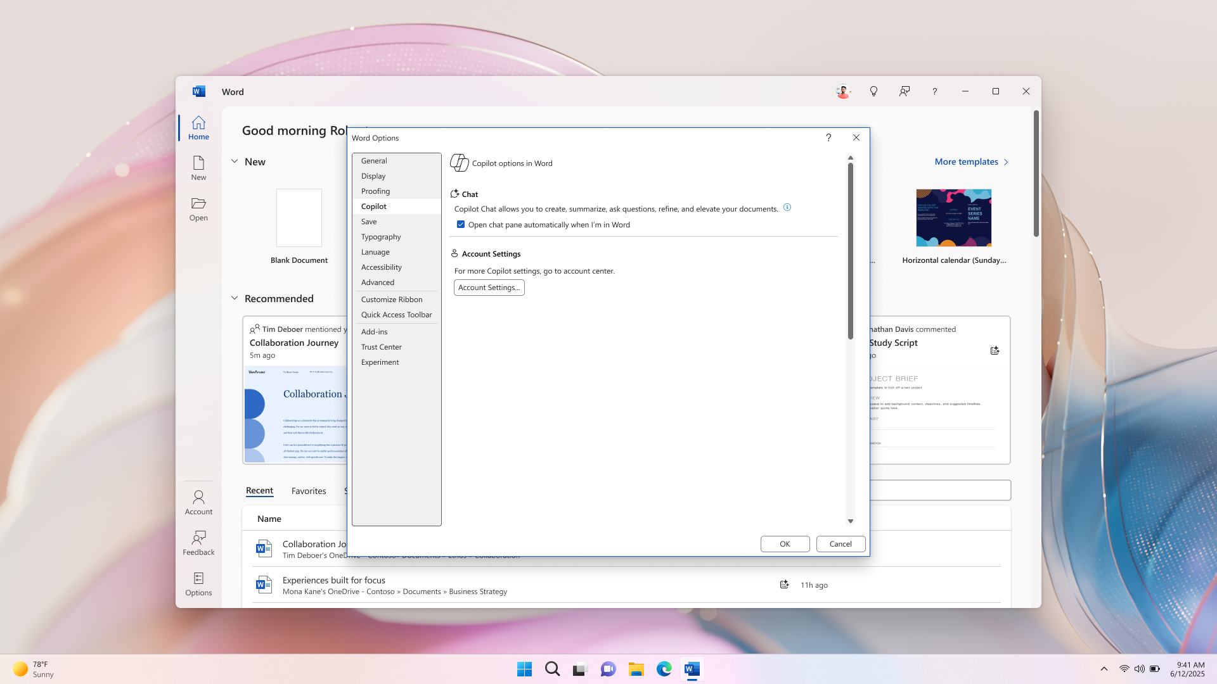Click the Word file icon for Collaboration Journey row
This screenshot has height=684, width=1217.
point(264,548)
